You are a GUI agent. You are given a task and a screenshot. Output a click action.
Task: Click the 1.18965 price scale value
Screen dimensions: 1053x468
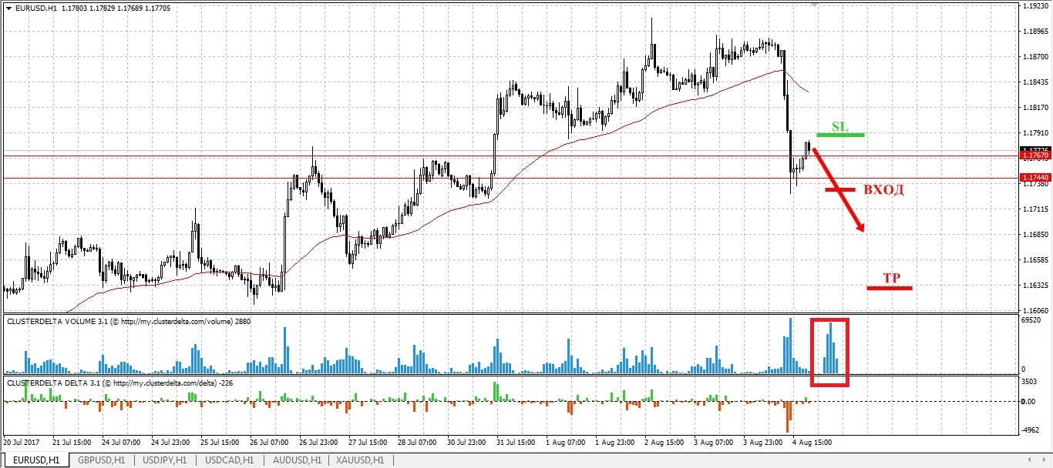(1034, 32)
